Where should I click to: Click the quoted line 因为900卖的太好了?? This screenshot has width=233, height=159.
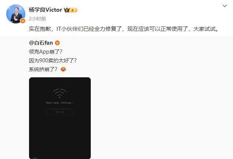coord(53,60)
